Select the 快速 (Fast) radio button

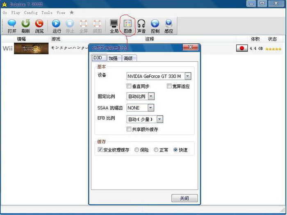click(175, 150)
